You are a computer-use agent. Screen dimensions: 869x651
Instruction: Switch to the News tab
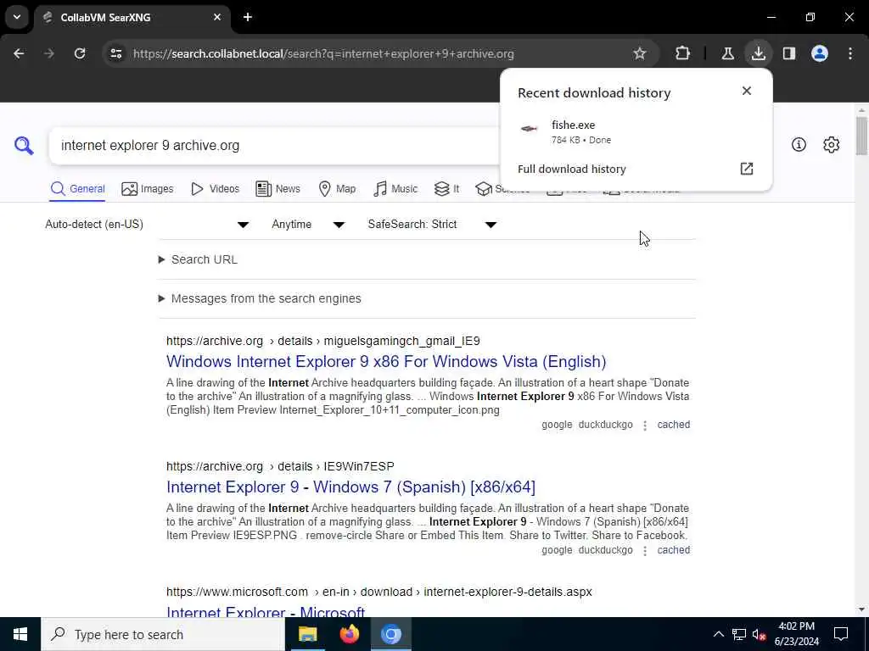[278, 189]
